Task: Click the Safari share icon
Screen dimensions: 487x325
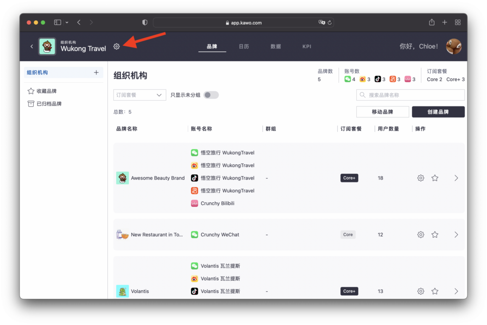Action: click(432, 22)
